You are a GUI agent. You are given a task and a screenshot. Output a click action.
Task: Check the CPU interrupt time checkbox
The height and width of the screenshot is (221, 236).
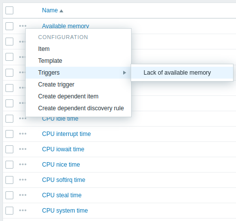[x=9, y=134]
